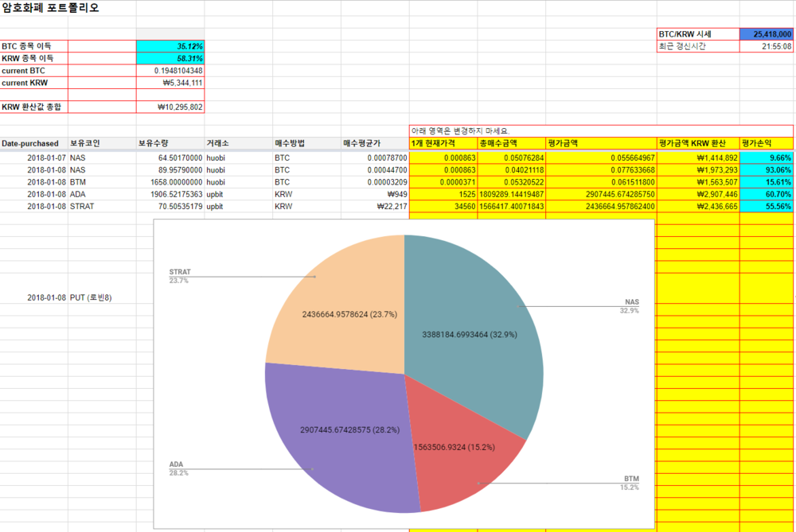Screen dimensions: 796x532
Task: Select the KRW 종목 이득 58.31% cell
Action: point(170,59)
